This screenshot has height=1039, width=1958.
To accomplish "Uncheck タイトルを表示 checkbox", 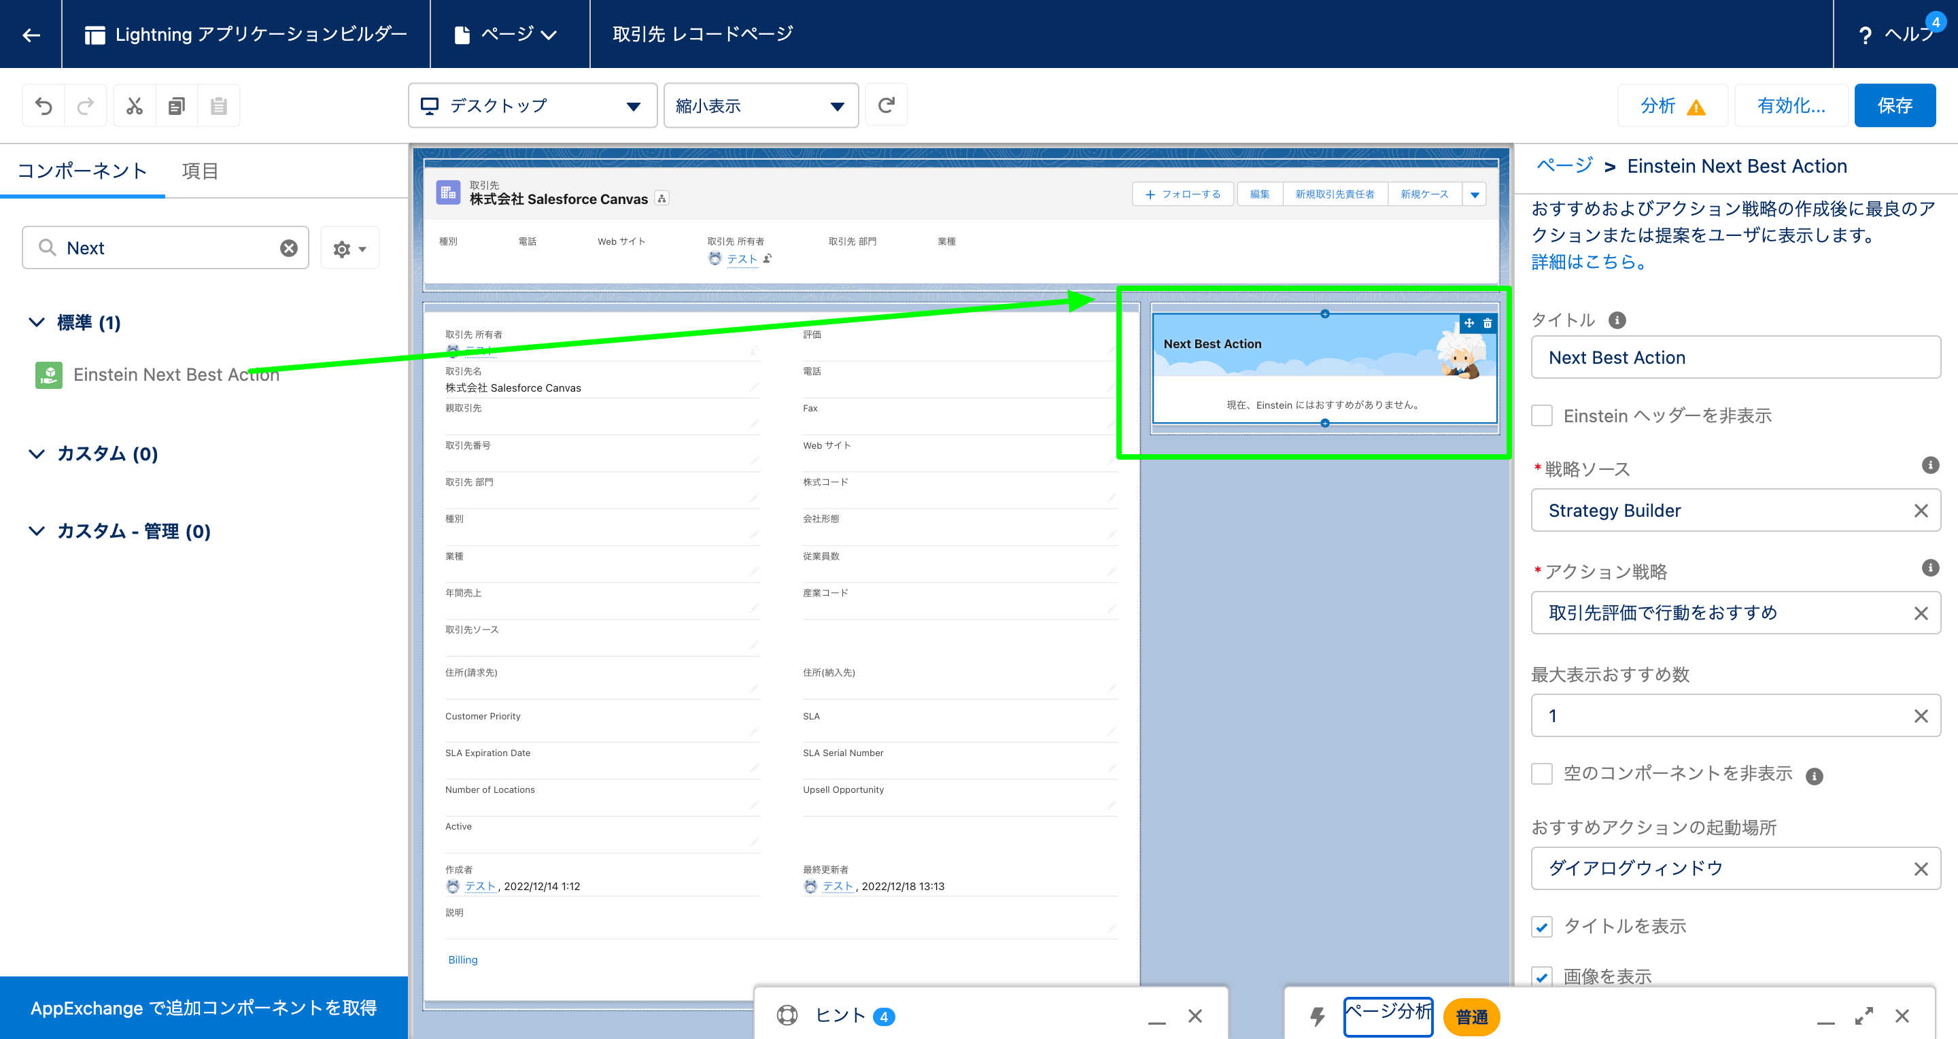I will click(1541, 927).
